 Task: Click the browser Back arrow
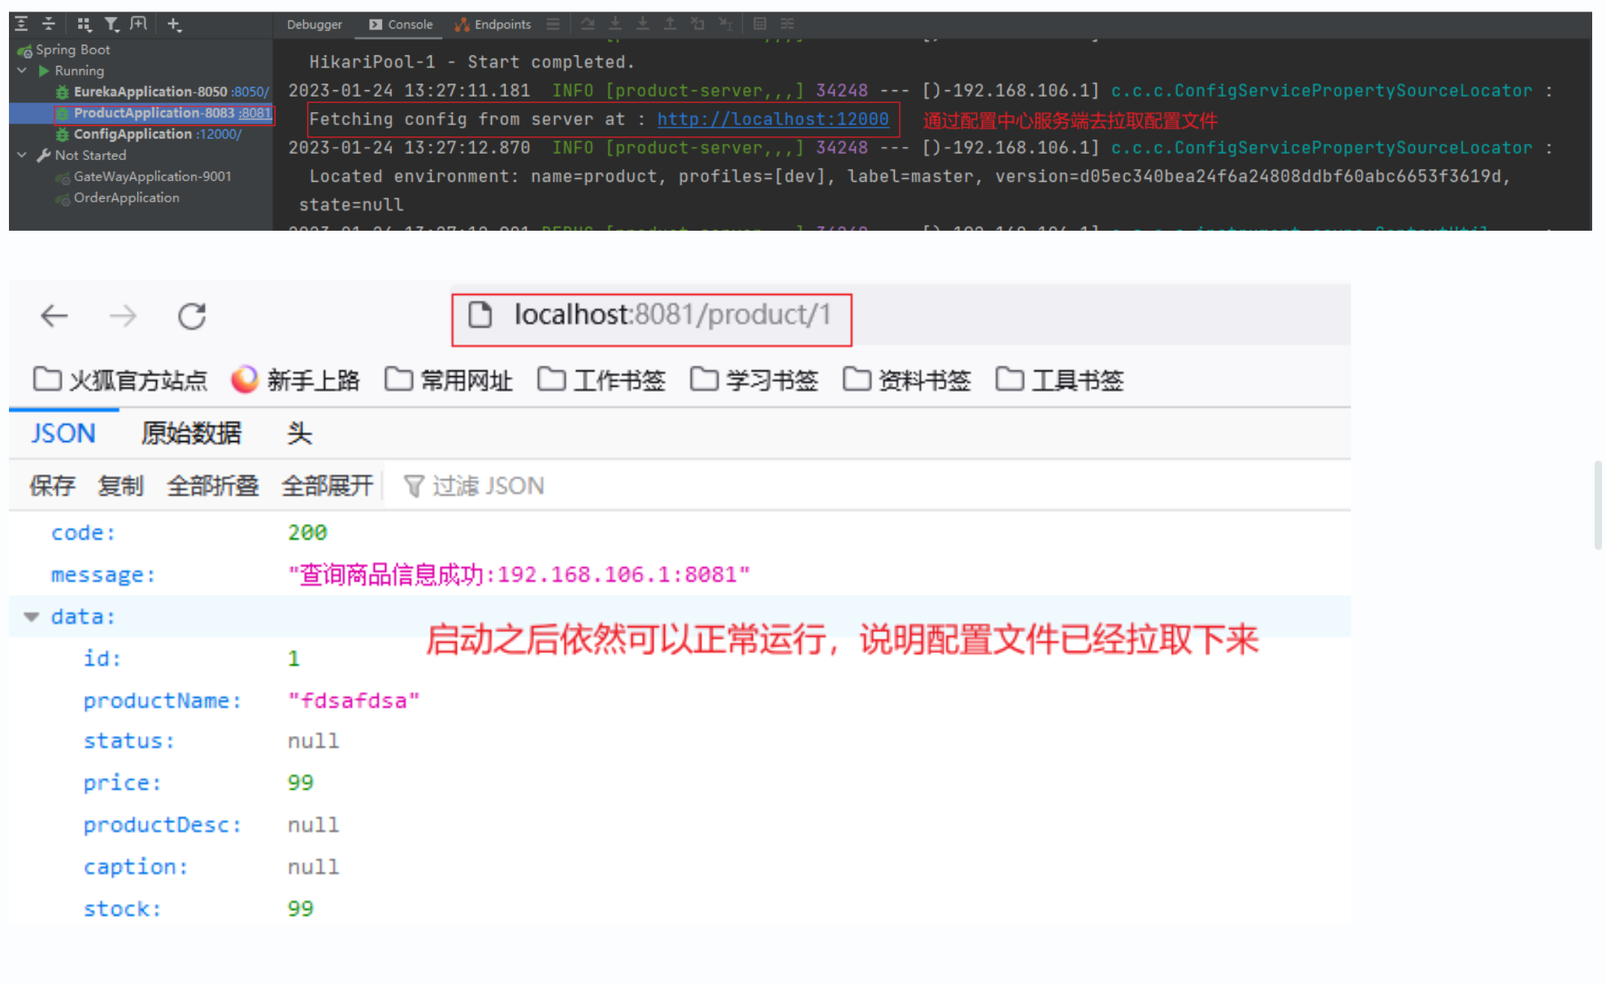click(54, 315)
